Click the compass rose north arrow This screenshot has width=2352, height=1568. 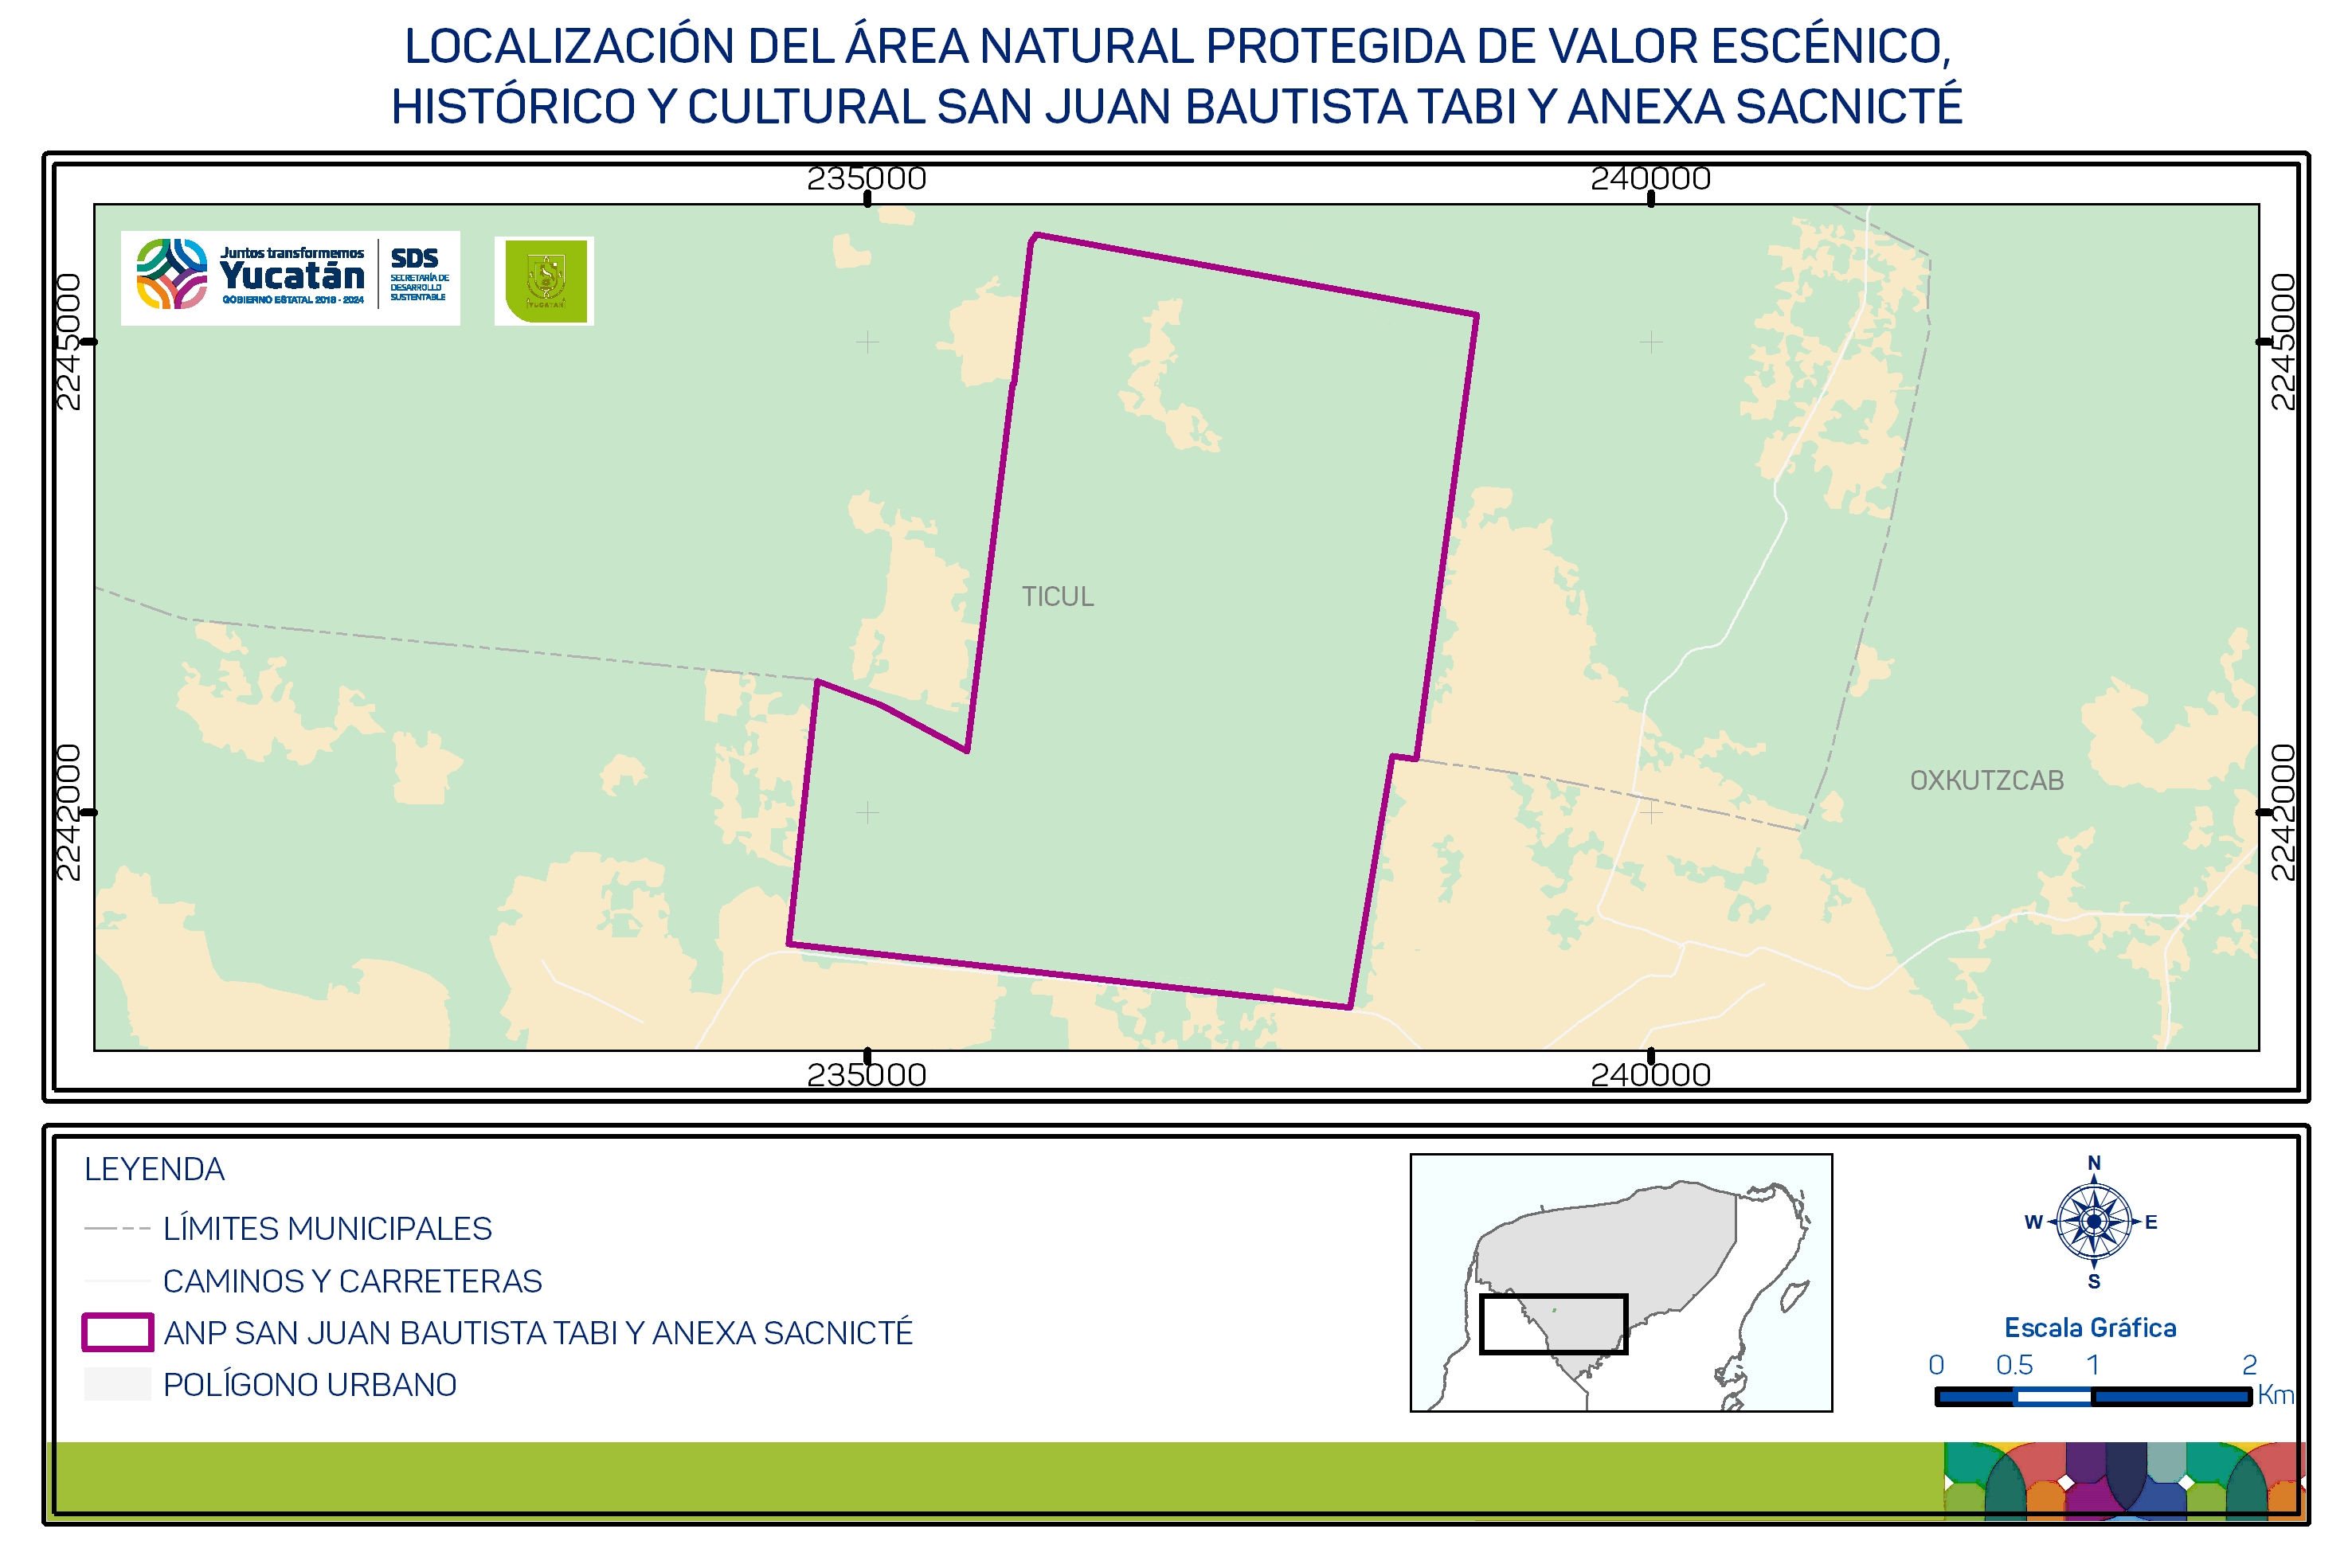[x=2093, y=1221]
